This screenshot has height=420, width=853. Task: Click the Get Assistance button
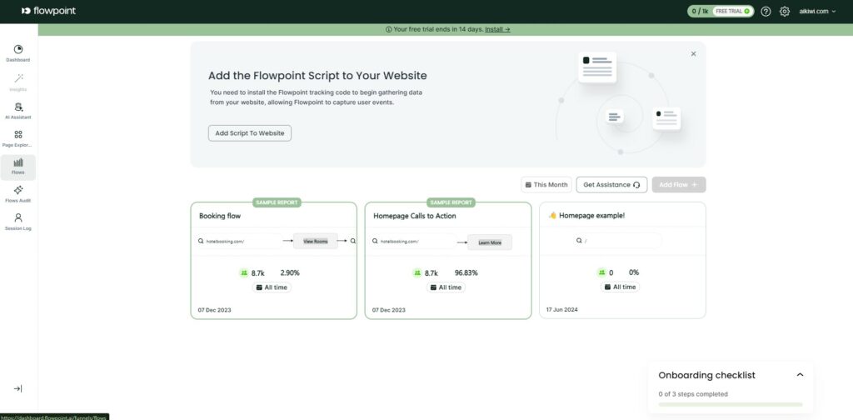click(x=611, y=185)
